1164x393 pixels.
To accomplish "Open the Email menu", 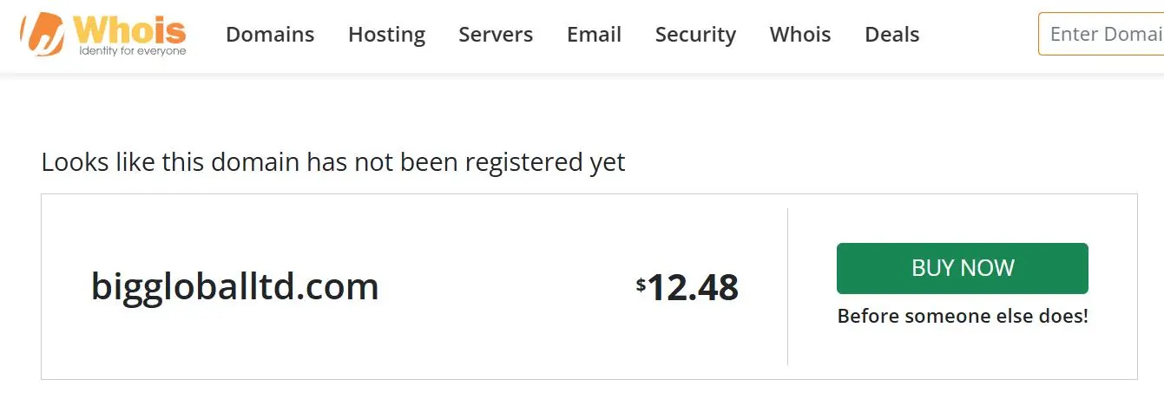I will coord(594,35).
